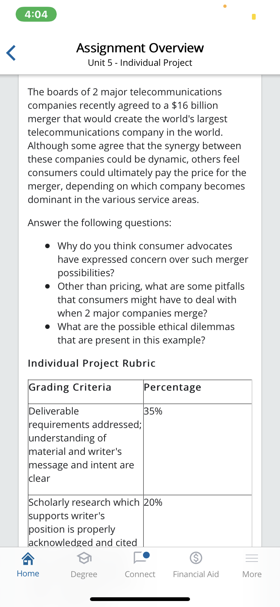The image size is (280, 607).
Task: Tap the back arrow chevron
Action: click(11, 53)
